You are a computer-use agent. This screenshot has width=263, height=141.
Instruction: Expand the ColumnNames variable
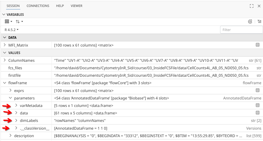[x=5, y=60]
